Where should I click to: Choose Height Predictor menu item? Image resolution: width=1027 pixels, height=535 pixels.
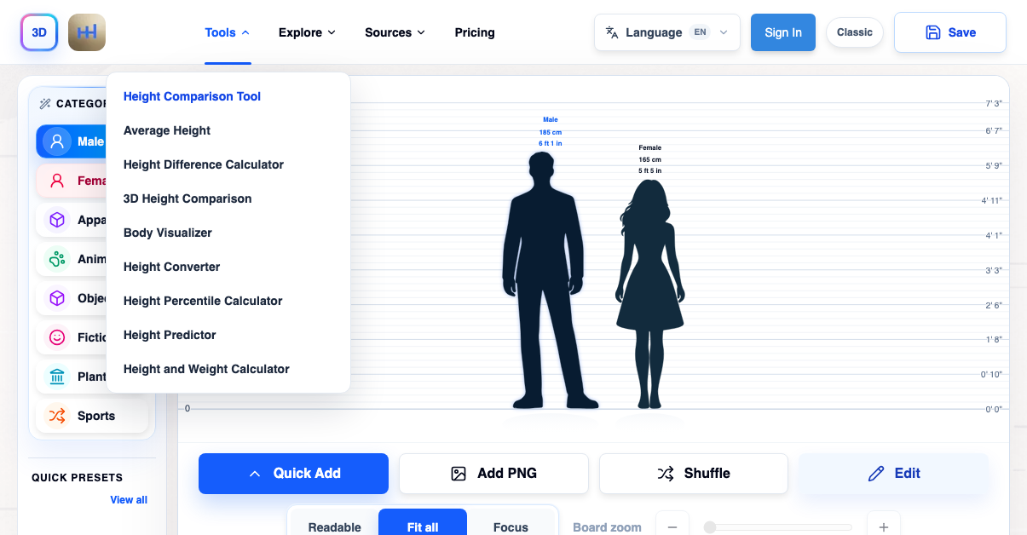pyautogui.click(x=170, y=335)
